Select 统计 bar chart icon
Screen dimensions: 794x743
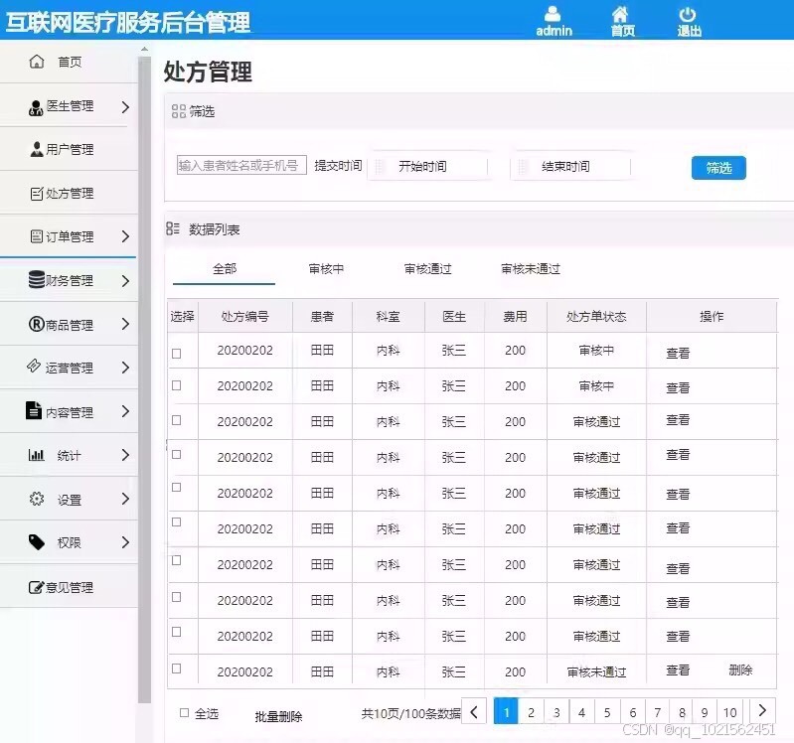point(36,455)
